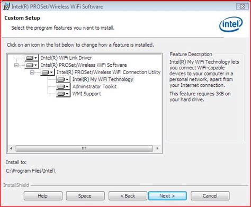
Task: Cancel the installation
Action: point(210,196)
